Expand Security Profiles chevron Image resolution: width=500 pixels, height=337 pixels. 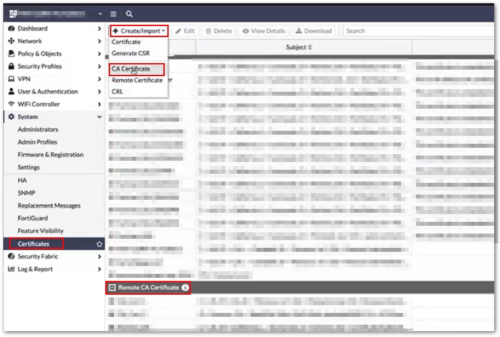tap(100, 66)
